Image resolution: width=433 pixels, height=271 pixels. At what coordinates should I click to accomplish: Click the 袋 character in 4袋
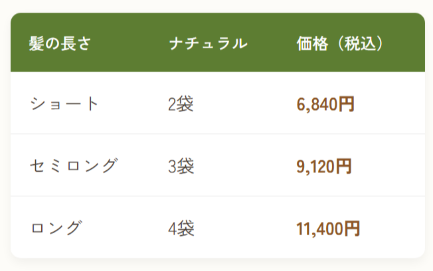(x=185, y=229)
